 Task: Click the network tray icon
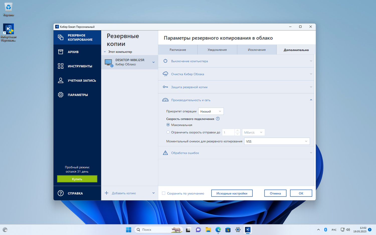(342, 229)
